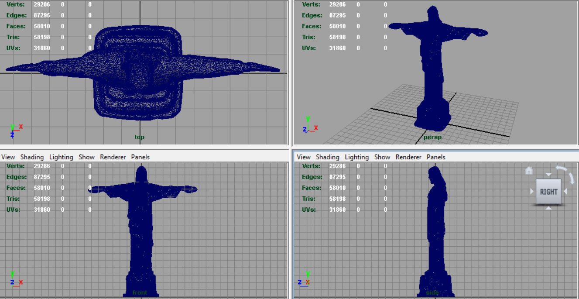Open the Lighting menu in the front panel
The image size is (579, 299).
[61, 157]
